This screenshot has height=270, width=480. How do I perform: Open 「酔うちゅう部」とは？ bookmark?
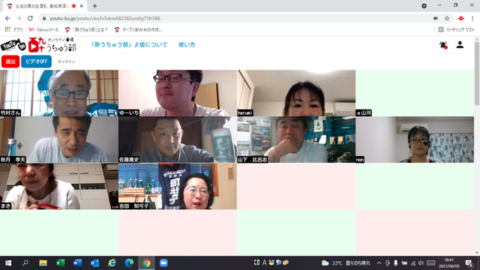(x=86, y=30)
